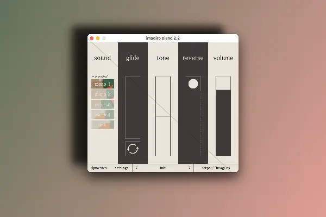Image resolution: width=326 pixels, height=217 pixels.
Task: Adjust the tone slider
Action: click(x=163, y=116)
